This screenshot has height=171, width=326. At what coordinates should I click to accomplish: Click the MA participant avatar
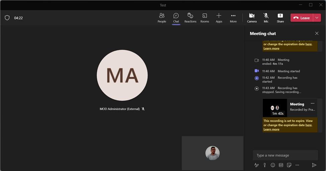122,75
